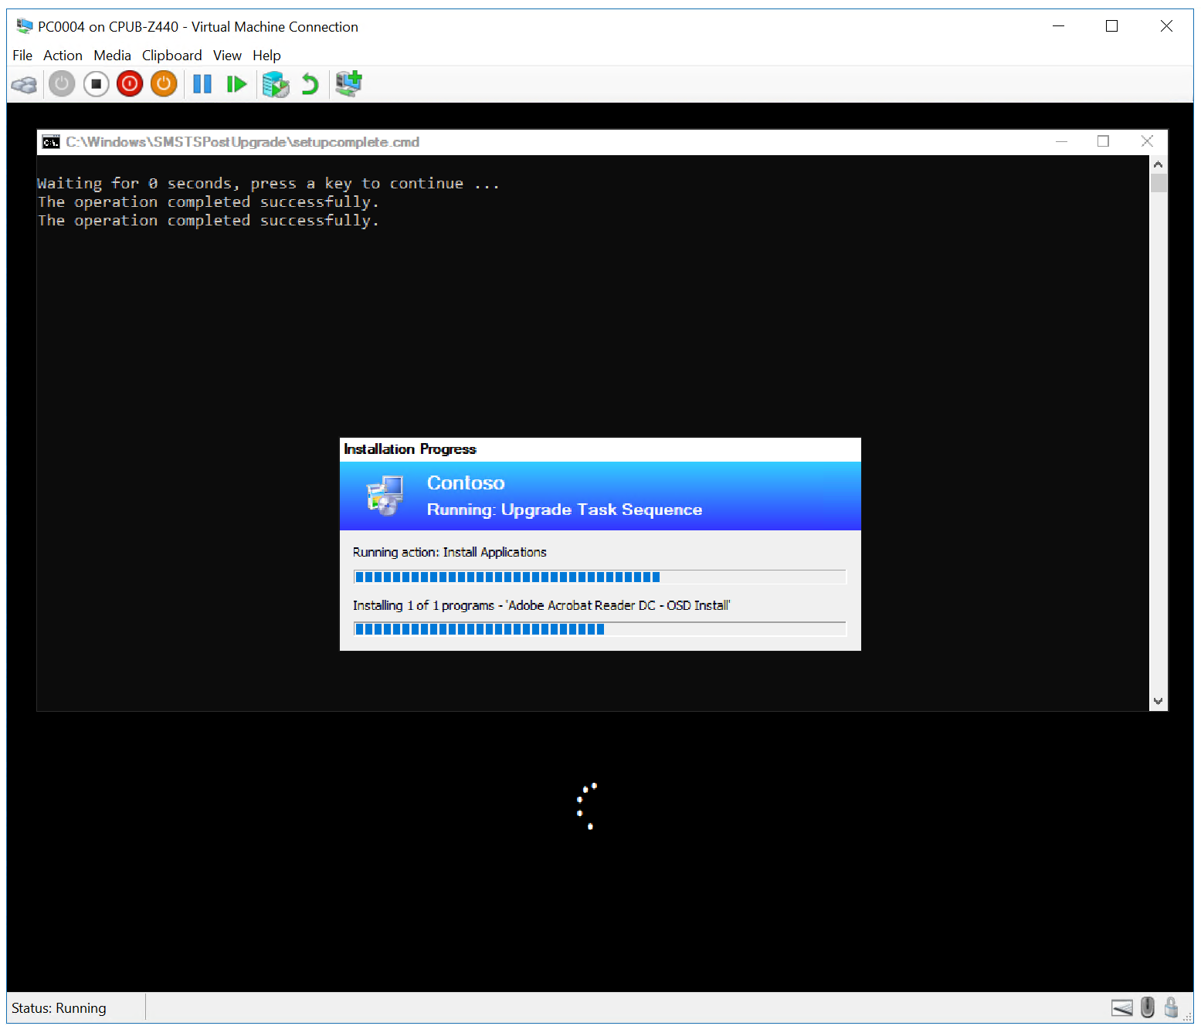This screenshot has width=1201, height=1036.
Task: Open the View menu
Action: tap(227, 55)
